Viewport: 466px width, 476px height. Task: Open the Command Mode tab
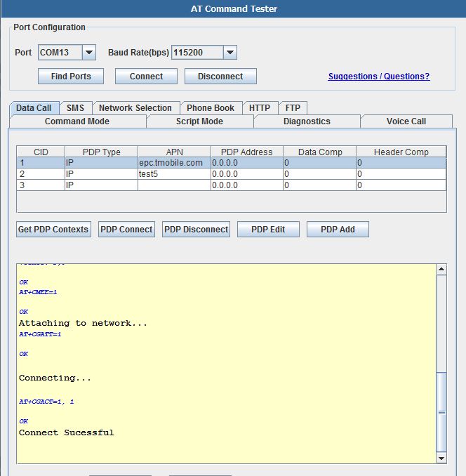coord(77,121)
